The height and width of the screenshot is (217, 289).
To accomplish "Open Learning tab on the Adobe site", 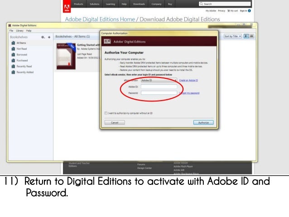I will [111, 4].
